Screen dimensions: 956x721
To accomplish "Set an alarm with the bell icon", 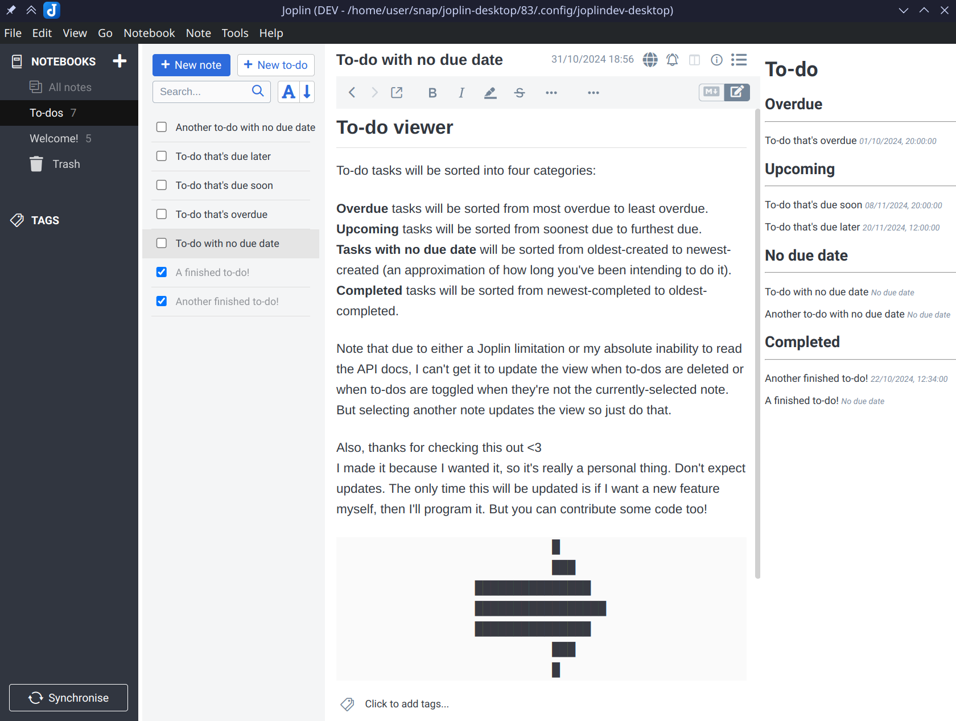I will click(672, 60).
